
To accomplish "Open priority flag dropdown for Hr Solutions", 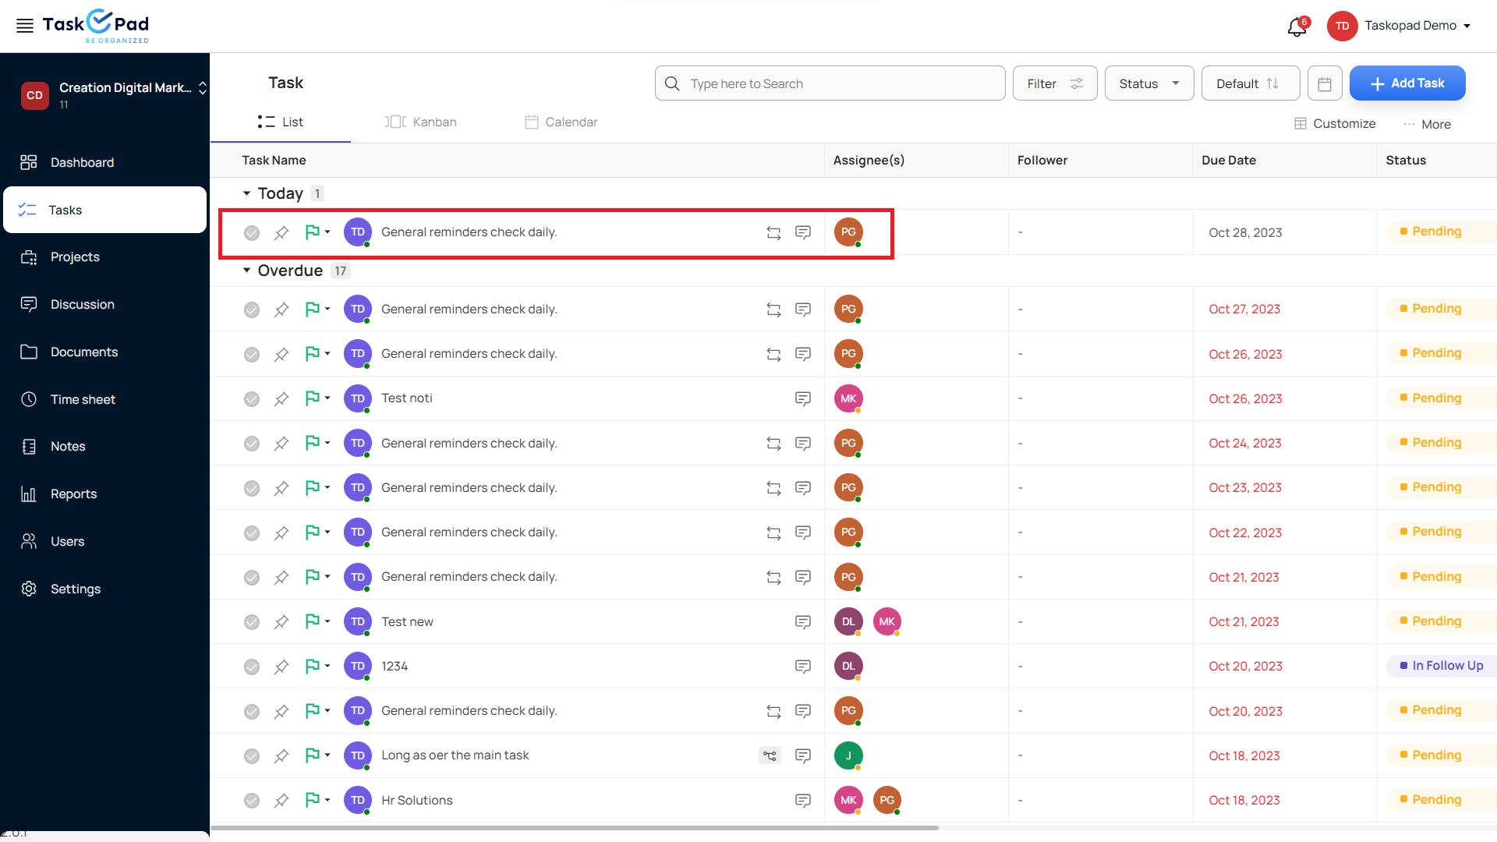I will point(327,800).
